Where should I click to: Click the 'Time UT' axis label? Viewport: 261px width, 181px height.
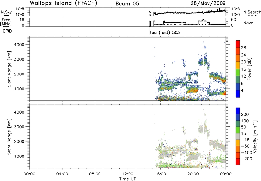tap(128, 179)
